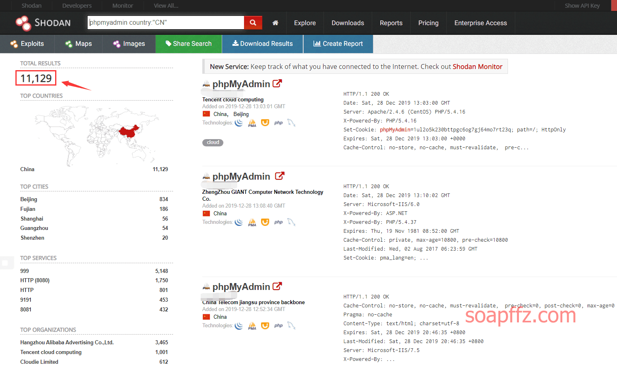Click php technology icon in China Telecom result
617x367 pixels.
coord(279,326)
